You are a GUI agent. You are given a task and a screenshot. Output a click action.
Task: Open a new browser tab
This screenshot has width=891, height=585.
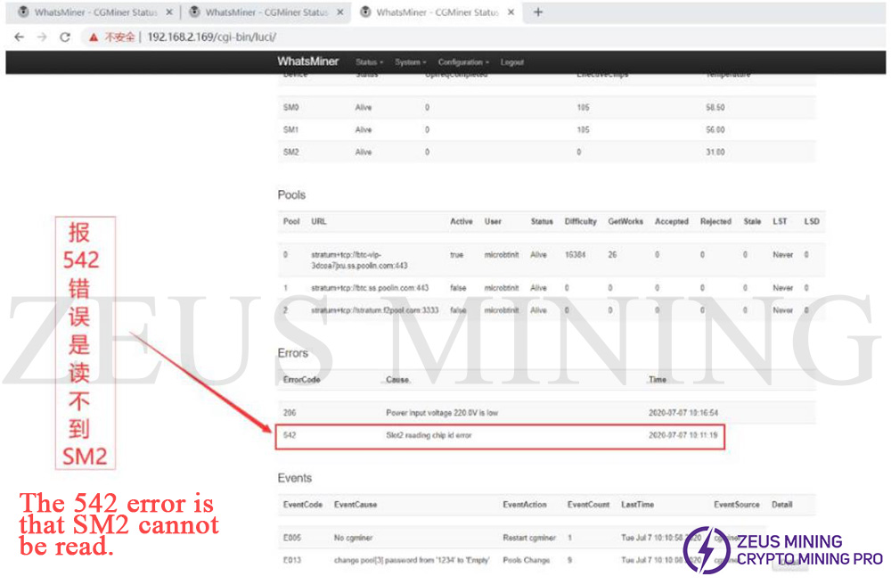(x=538, y=12)
